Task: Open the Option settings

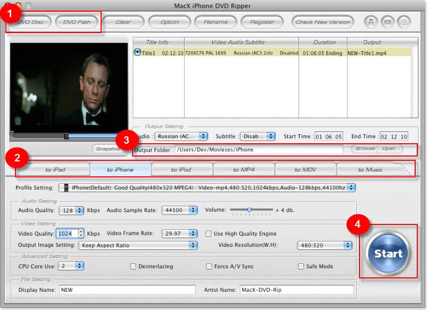Action: pos(170,22)
